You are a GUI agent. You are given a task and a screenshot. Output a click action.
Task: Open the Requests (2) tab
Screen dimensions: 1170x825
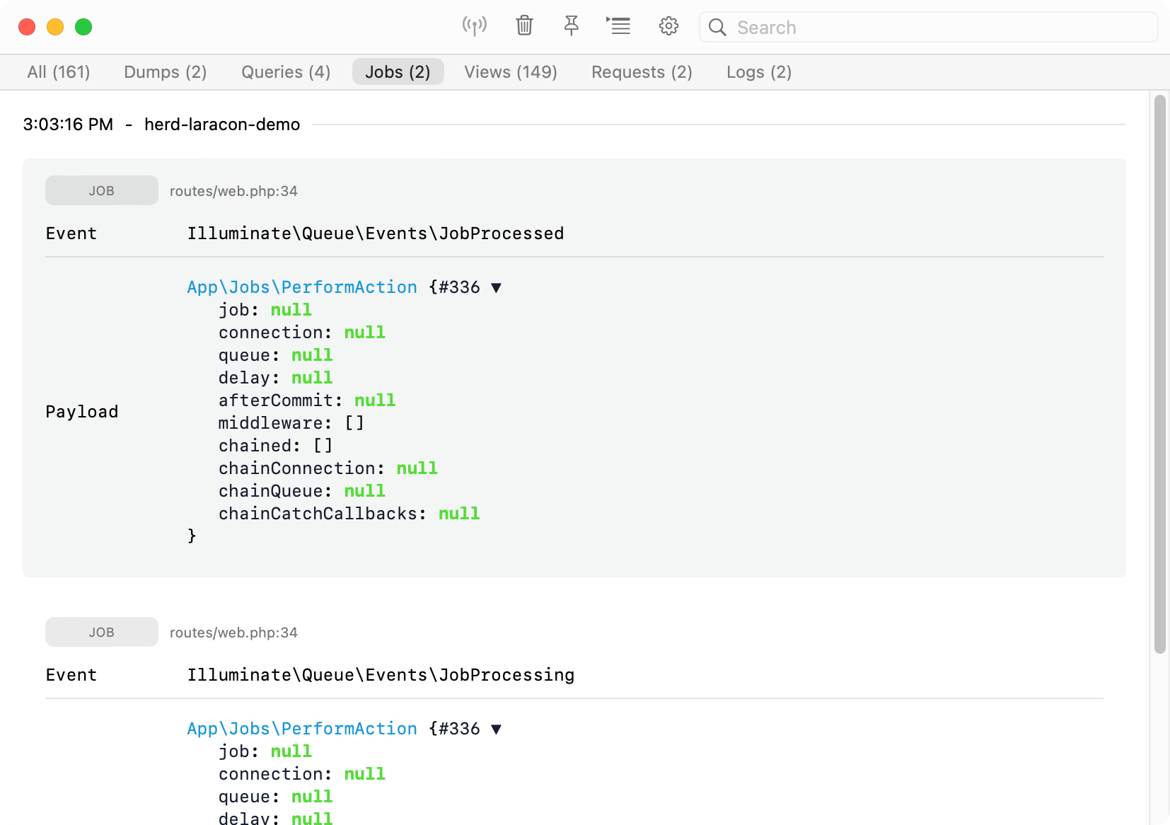tap(642, 72)
